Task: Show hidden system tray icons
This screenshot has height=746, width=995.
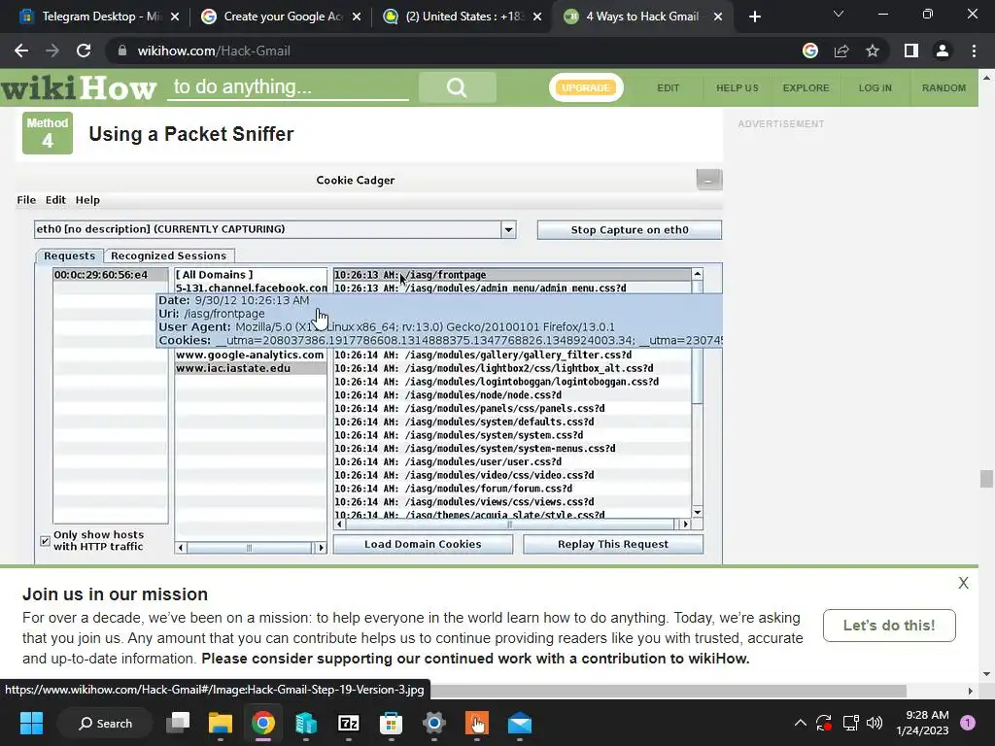Action: point(801,723)
